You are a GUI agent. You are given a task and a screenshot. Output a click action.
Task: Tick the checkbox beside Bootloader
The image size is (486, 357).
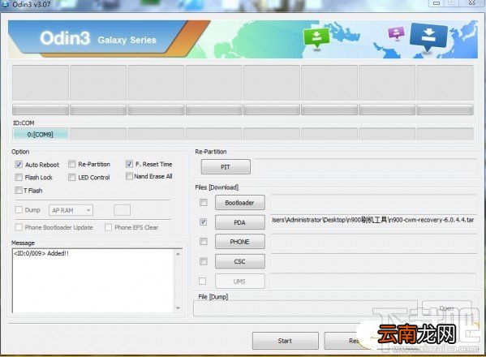(204, 202)
